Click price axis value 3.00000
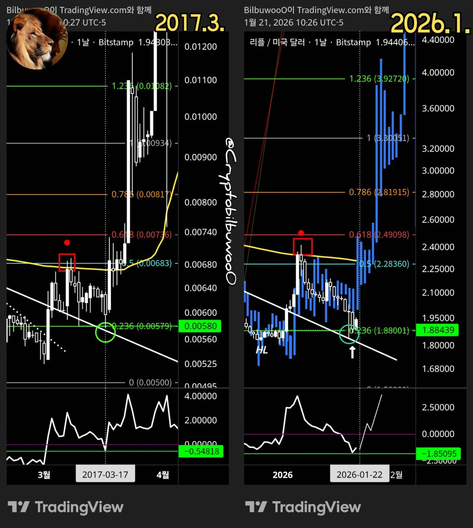This screenshot has width=473, height=528. 438,171
